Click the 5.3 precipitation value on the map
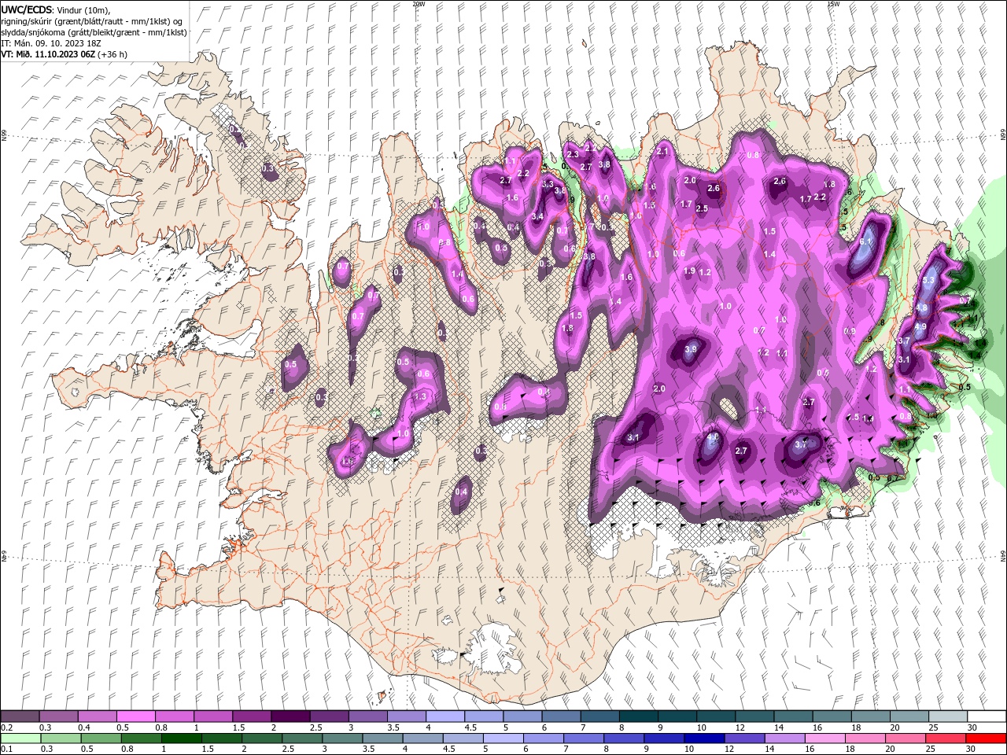The image size is (1007, 755). (928, 280)
